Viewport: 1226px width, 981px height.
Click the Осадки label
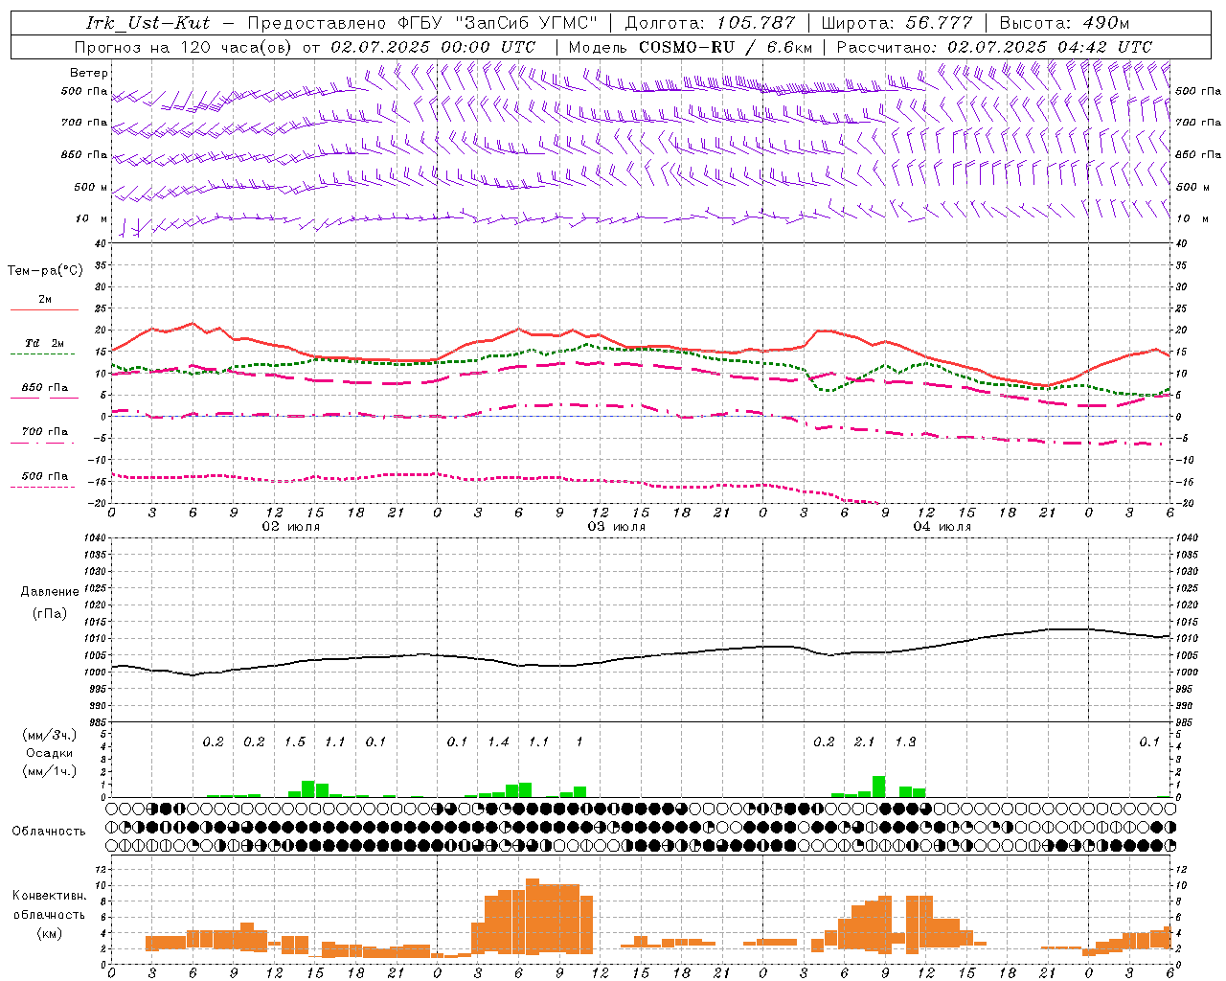click(49, 754)
